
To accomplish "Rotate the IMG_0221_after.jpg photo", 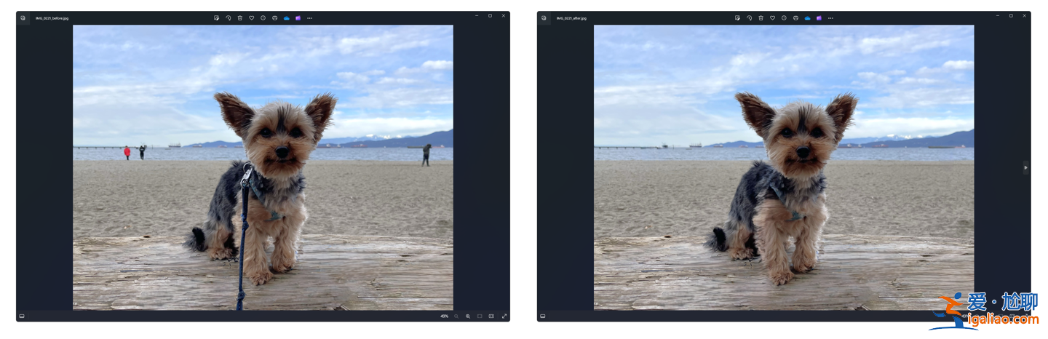I will point(750,17).
